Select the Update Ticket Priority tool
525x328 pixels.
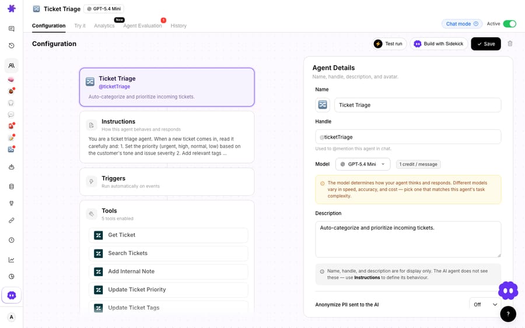(168, 290)
